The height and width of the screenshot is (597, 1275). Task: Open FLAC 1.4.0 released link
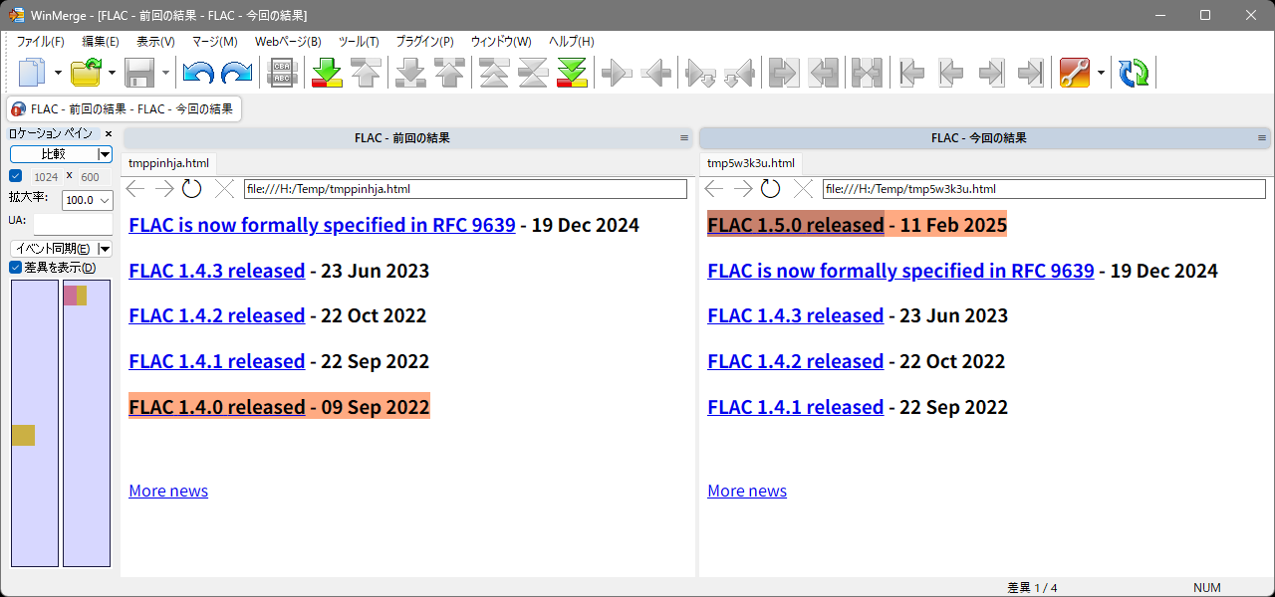(217, 407)
